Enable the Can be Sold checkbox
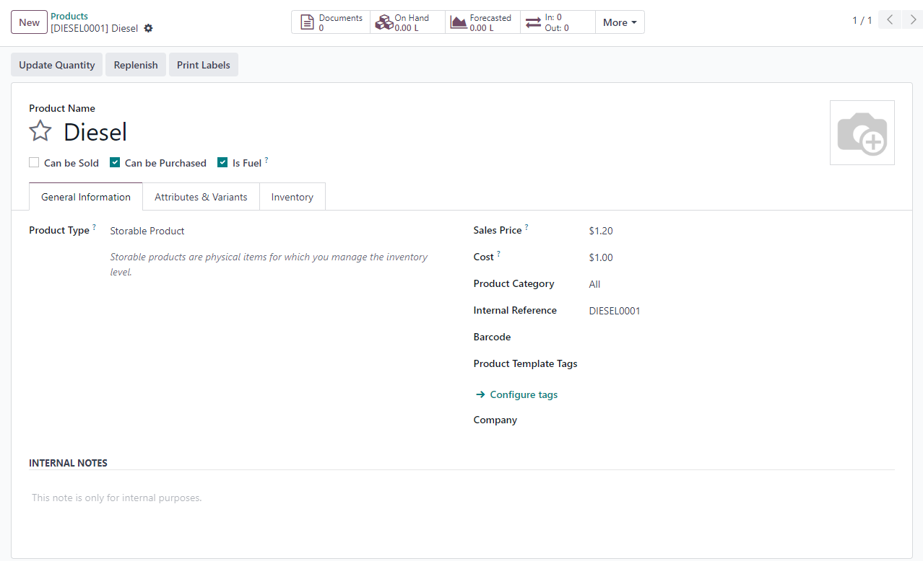923x561 pixels. click(34, 162)
